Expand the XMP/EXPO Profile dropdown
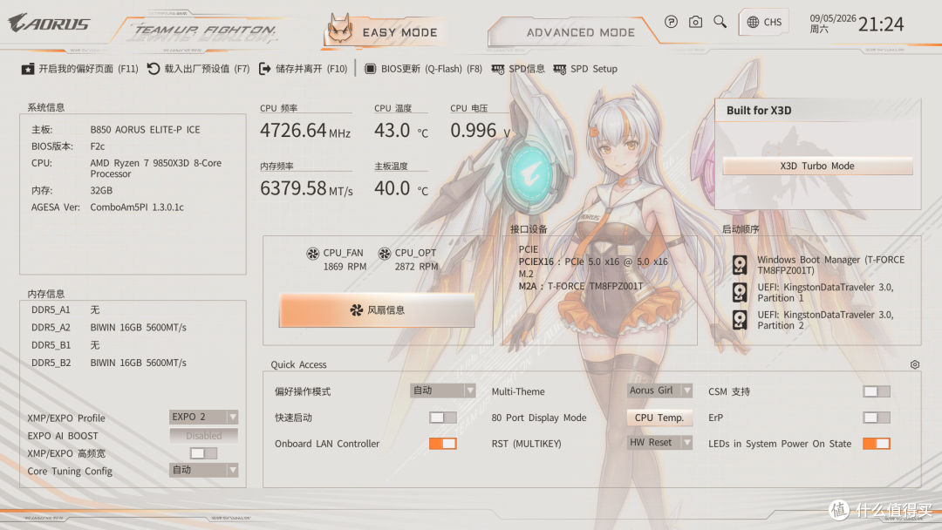 [203, 417]
